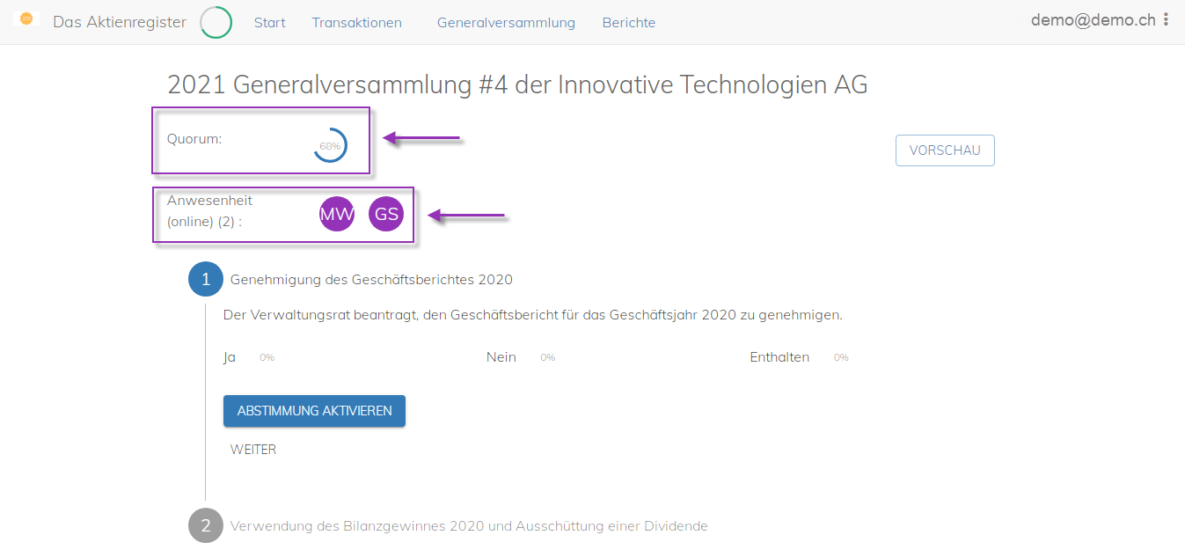
Task: Click the demo@demo.ch account label
Action: (1094, 19)
